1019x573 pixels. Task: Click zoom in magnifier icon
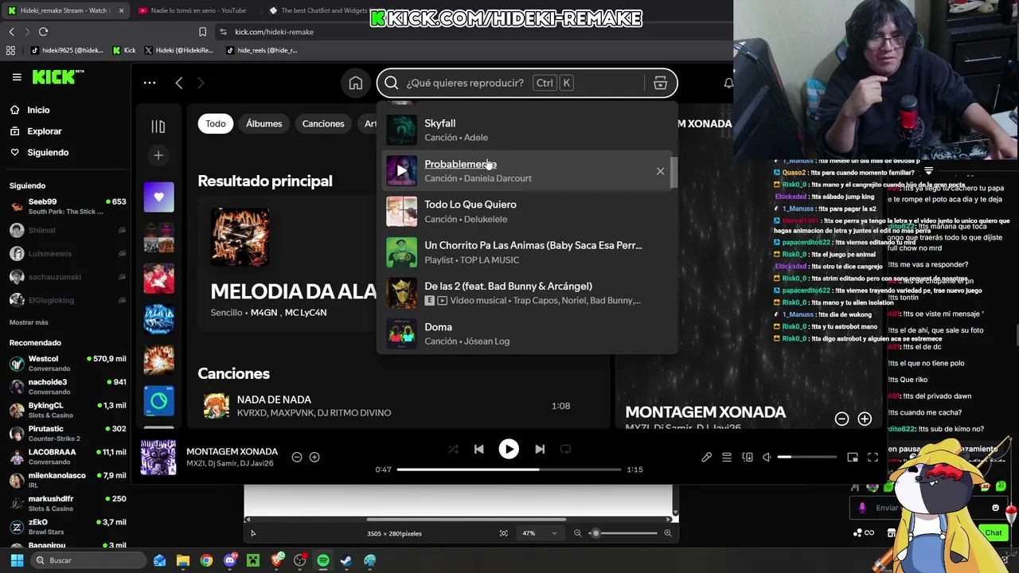click(x=668, y=533)
